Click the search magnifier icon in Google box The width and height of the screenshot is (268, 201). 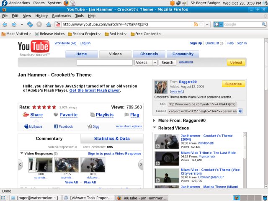pos(263,24)
